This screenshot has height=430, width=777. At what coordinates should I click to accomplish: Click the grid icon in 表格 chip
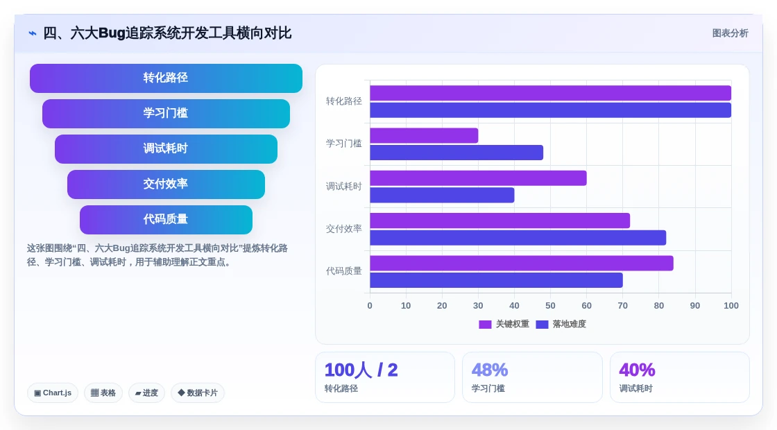pyautogui.click(x=94, y=393)
